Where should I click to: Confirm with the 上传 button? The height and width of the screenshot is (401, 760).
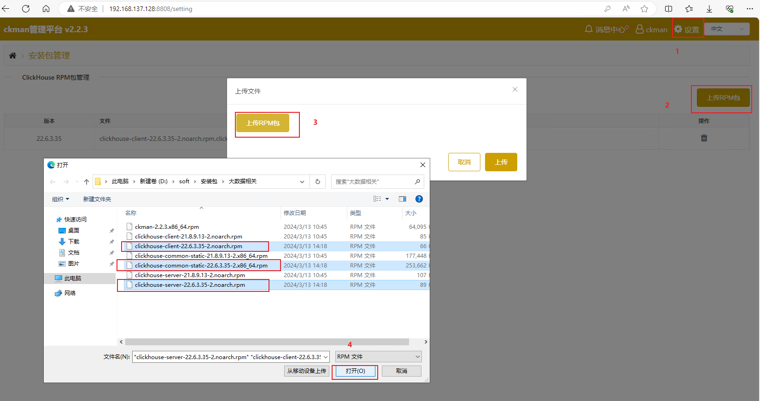tap(501, 162)
